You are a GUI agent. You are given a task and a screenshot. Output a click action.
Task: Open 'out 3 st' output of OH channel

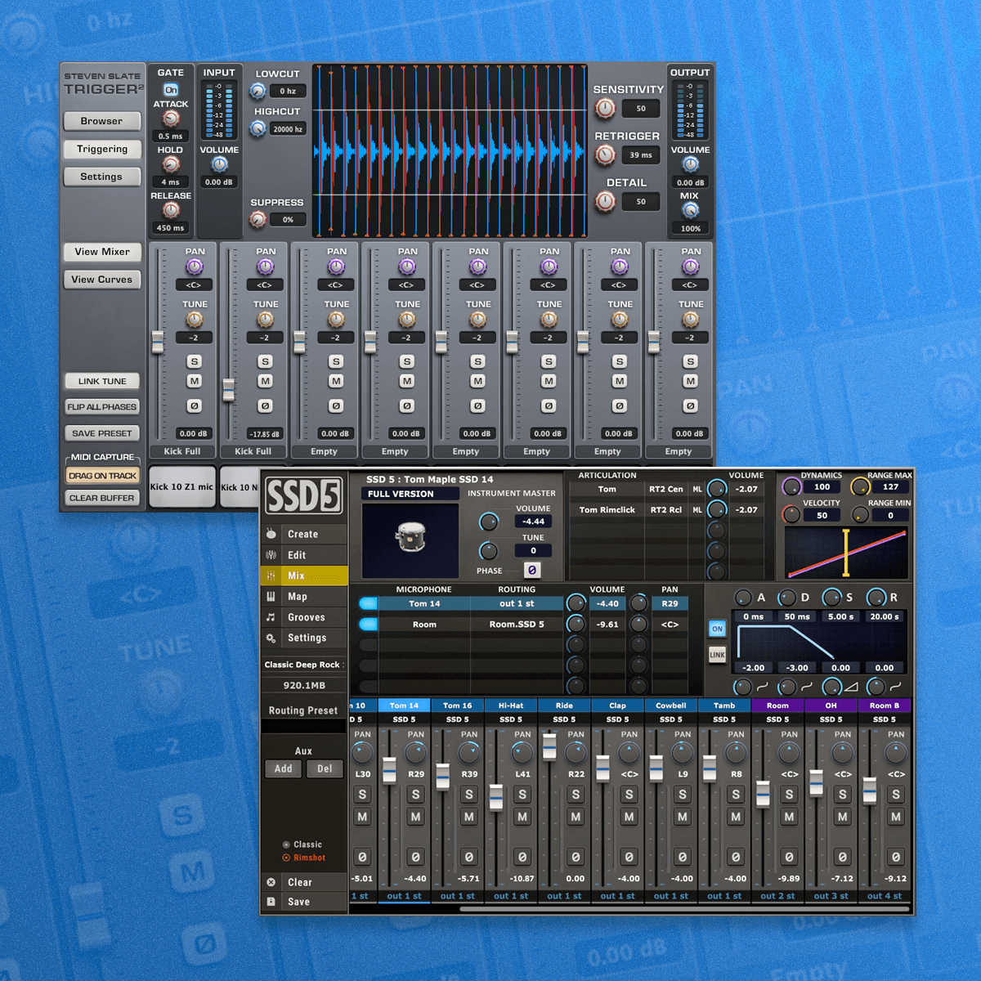pyautogui.click(x=831, y=896)
